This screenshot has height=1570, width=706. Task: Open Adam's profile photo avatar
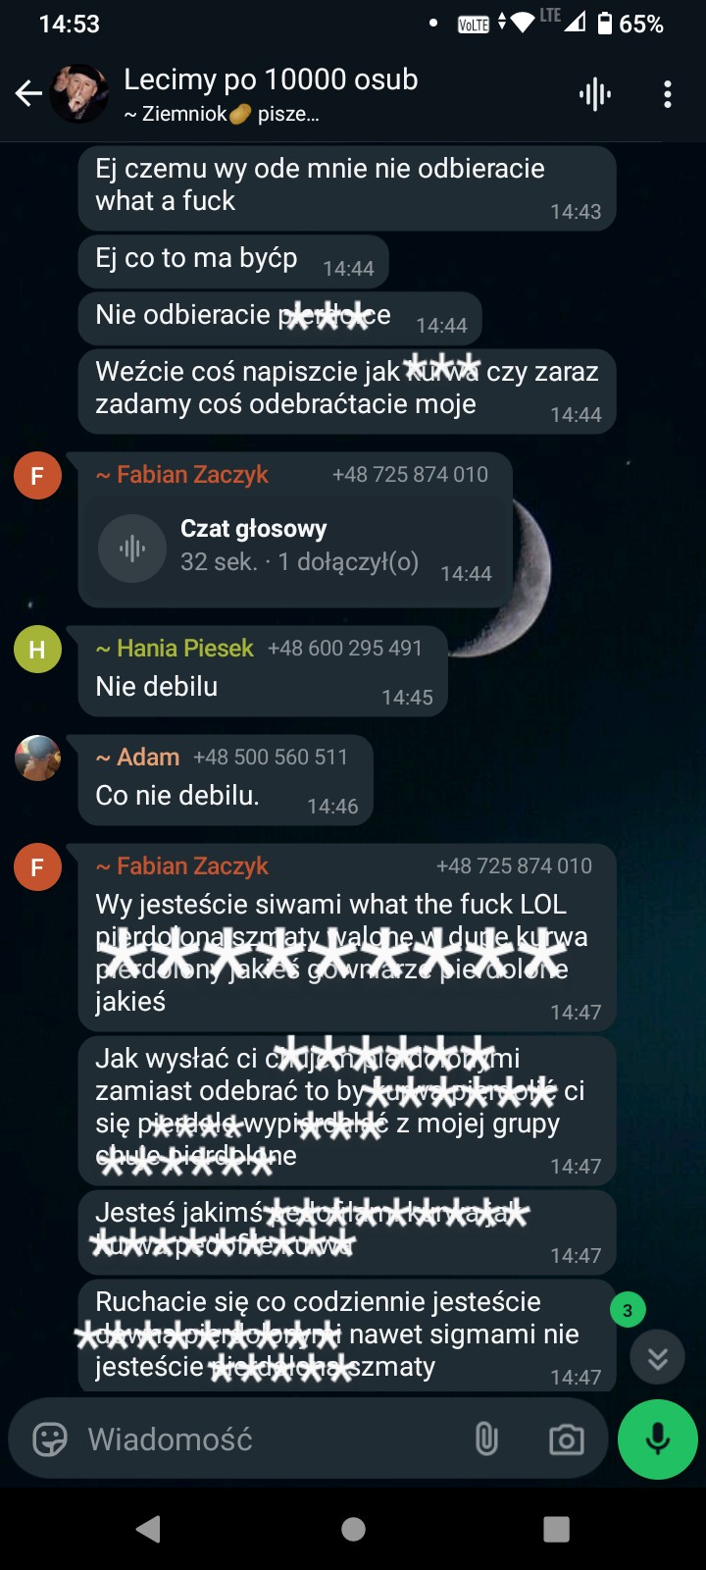pyautogui.click(x=37, y=759)
